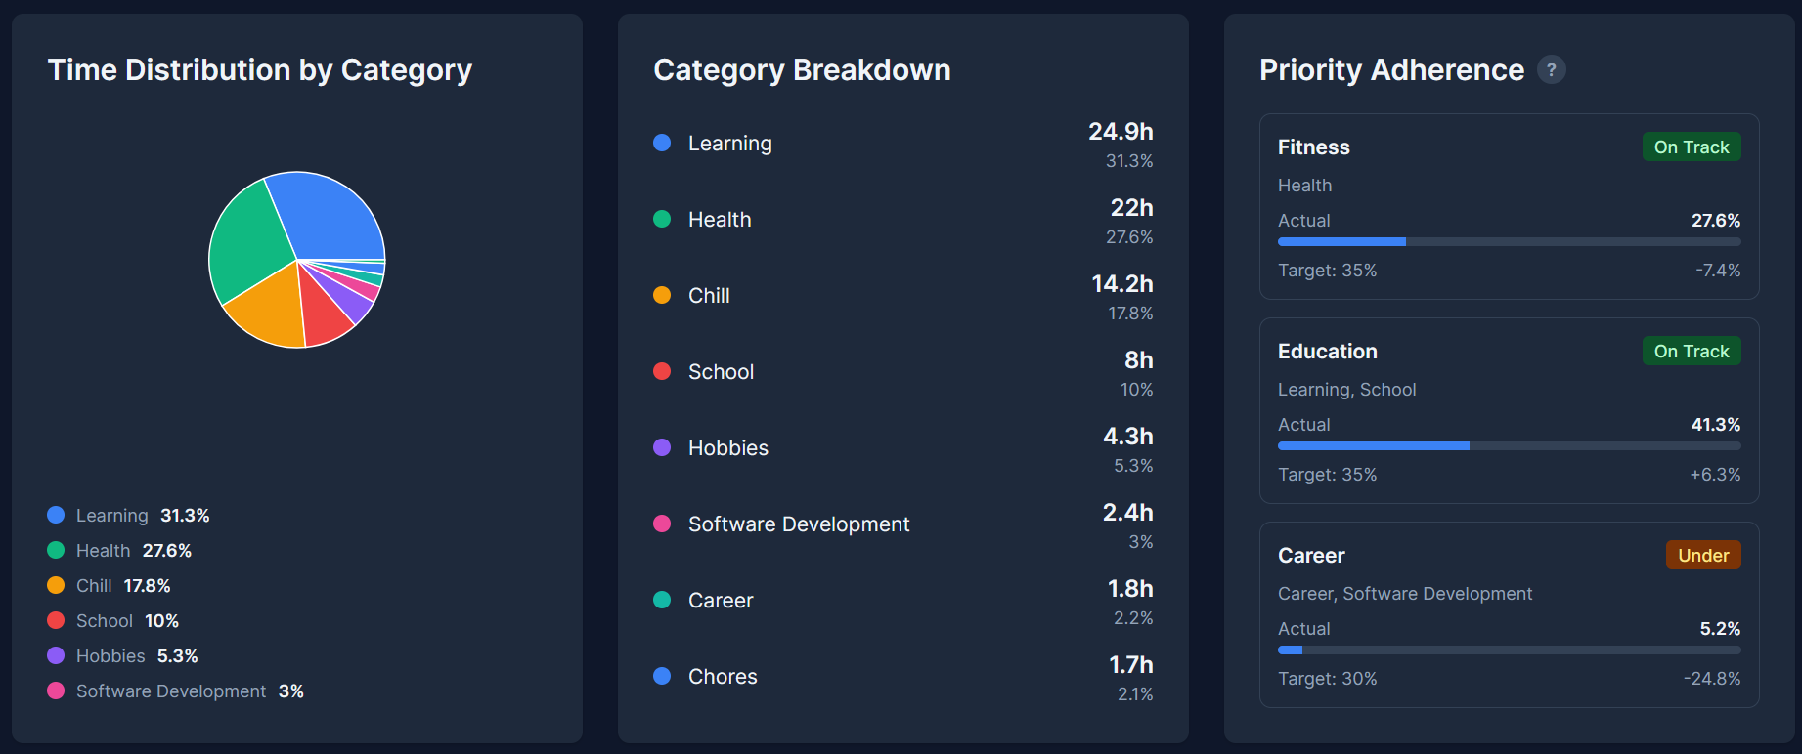This screenshot has height=754, width=1802.
Task: Click the Career actual progress bar
Action: [x=1509, y=649]
